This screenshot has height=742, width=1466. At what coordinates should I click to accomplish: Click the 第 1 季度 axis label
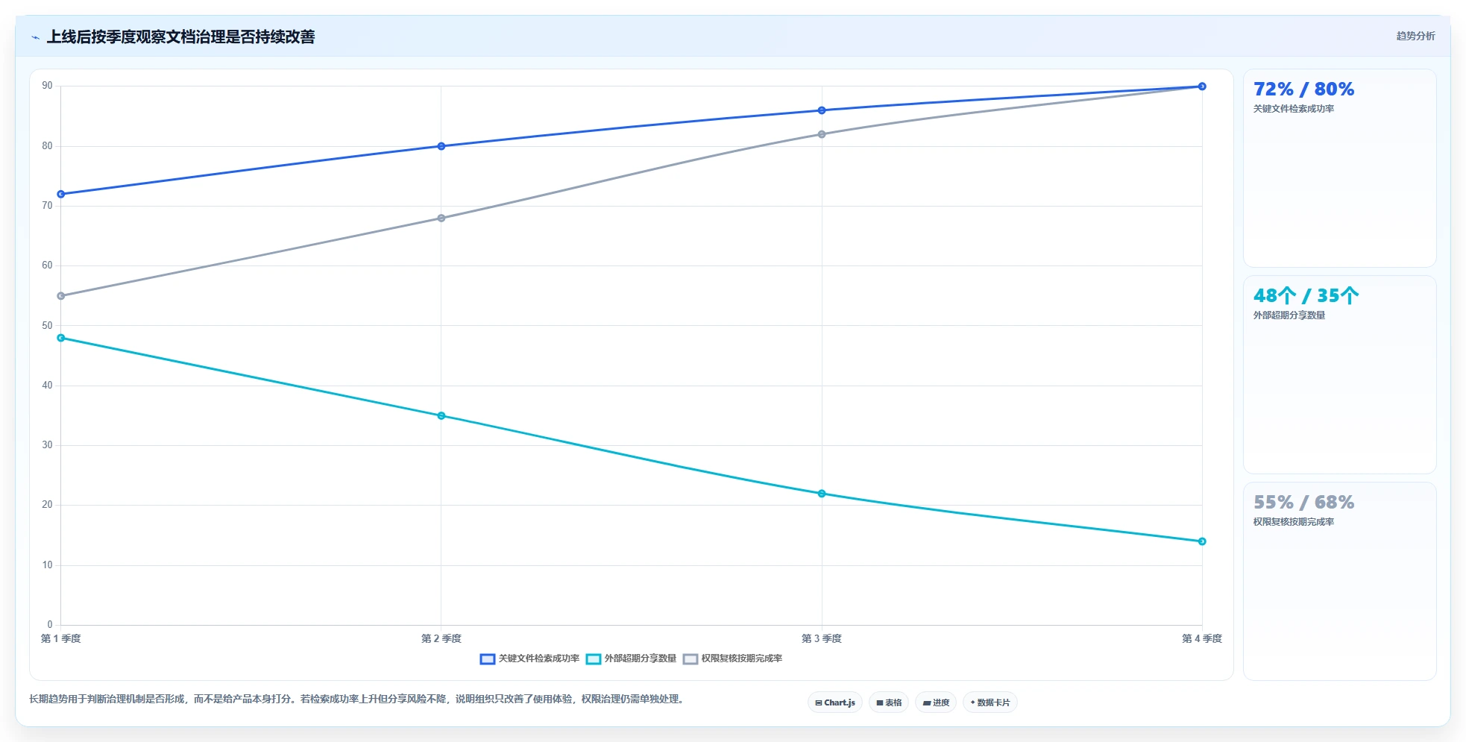click(61, 638)
